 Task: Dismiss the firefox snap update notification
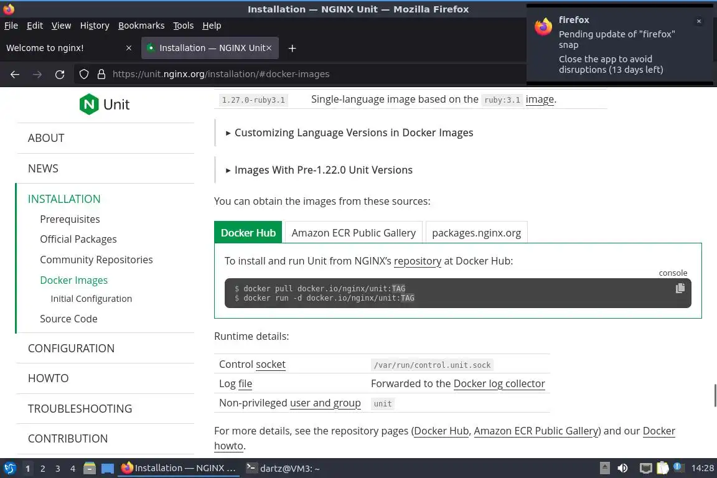tap(699, 21)
